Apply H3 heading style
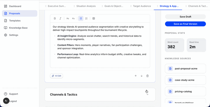The image size is (210, 107). click(73, 18)
